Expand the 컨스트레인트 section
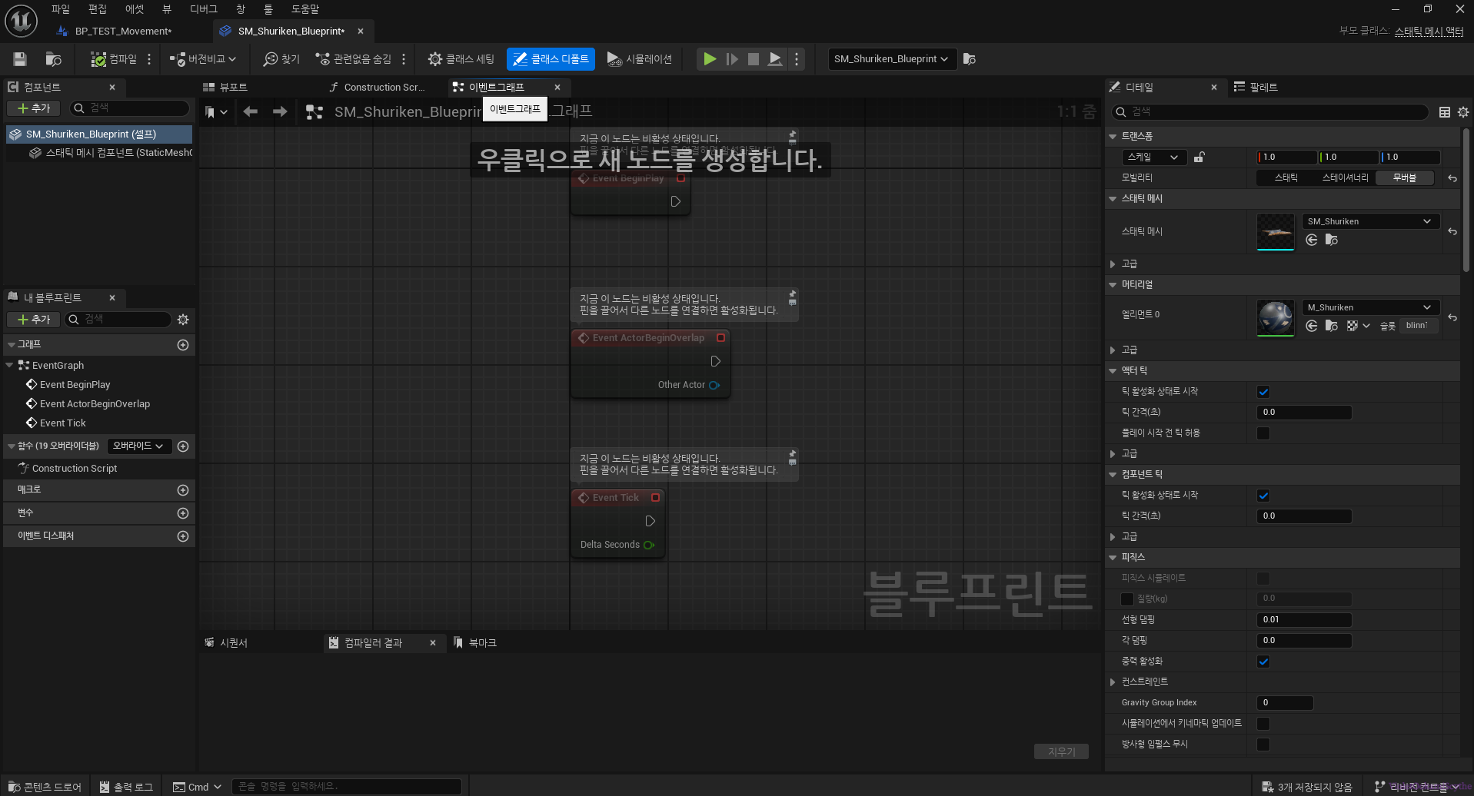This screenshot has height=796, width=1474. click(x=1113, y=682)
